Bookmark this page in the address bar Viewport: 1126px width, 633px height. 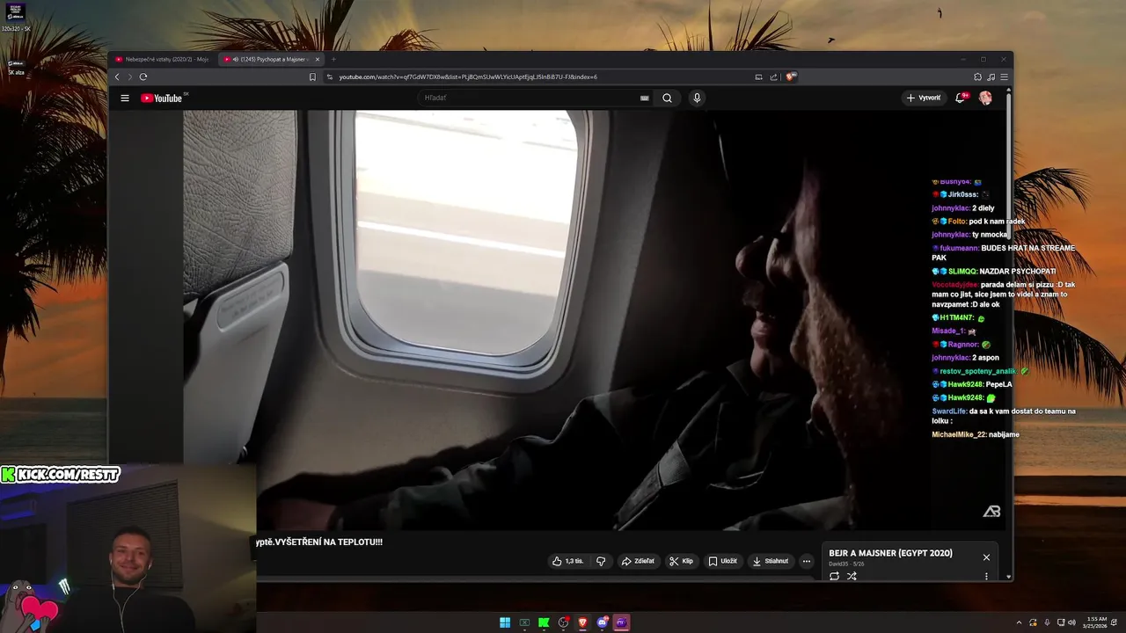(x=312, y=76)
